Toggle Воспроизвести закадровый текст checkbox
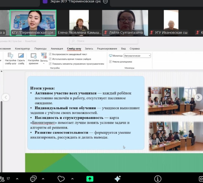Screen dimensions: 203x183 (x=50, y=54)
